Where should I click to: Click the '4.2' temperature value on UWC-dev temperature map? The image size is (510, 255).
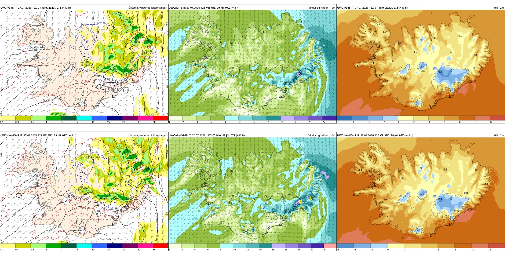click(389, 217)
